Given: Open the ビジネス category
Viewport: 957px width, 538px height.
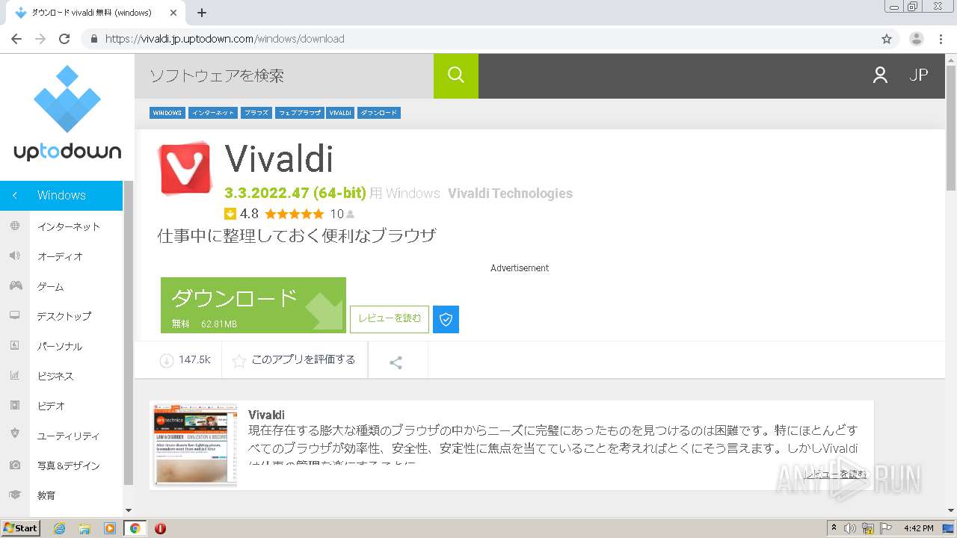Looking at the screenshot, I should pos(55,376).
